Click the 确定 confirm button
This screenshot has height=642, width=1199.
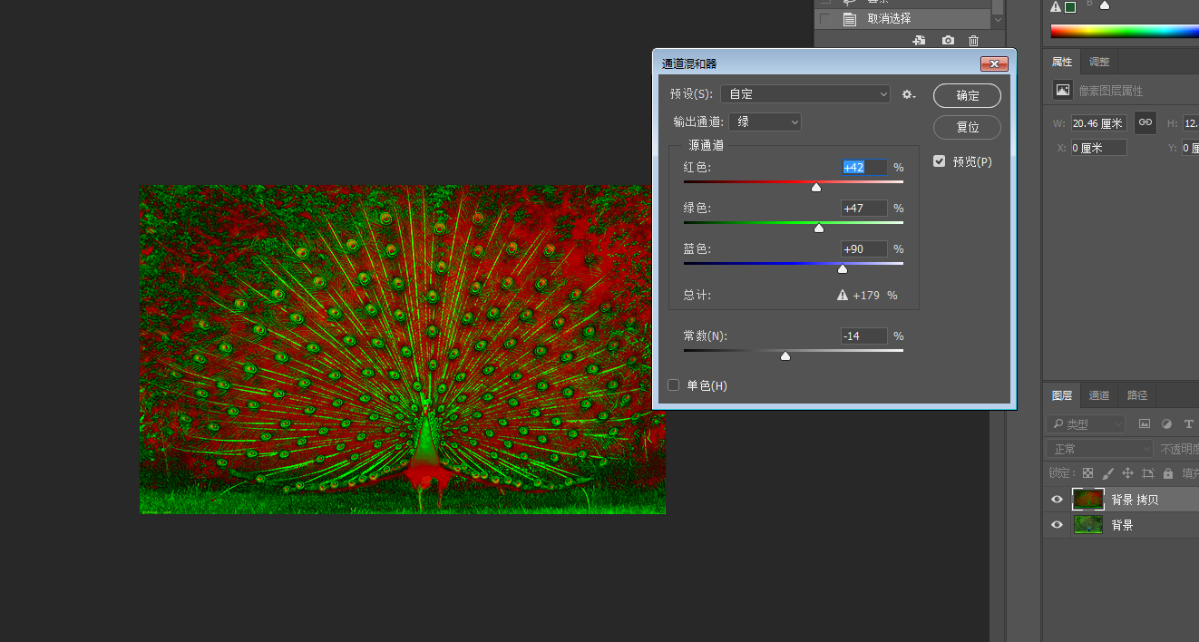pyautogui.click(x=967, y=95)
